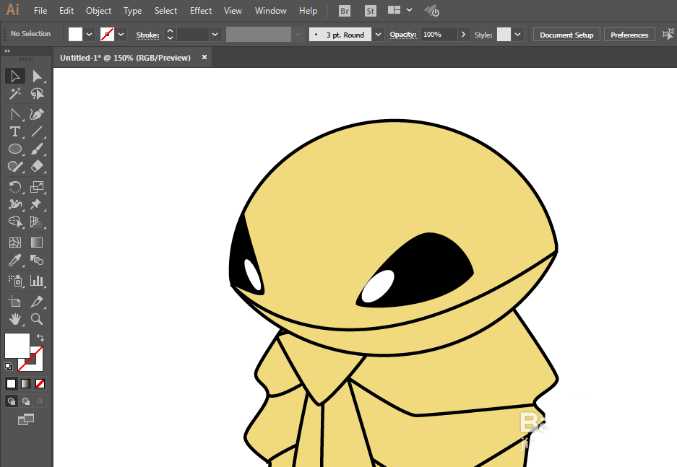
Task: Click the Preferences button
Action: coord(629,35)
